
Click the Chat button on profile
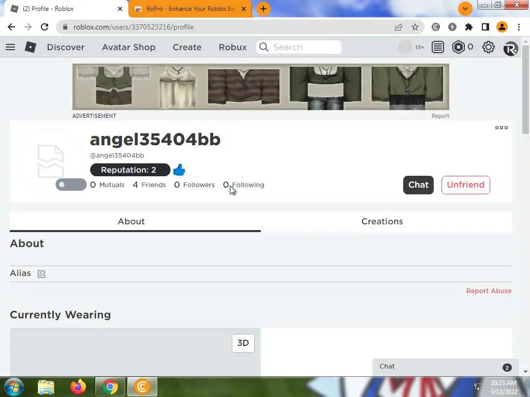pos(418,185)
